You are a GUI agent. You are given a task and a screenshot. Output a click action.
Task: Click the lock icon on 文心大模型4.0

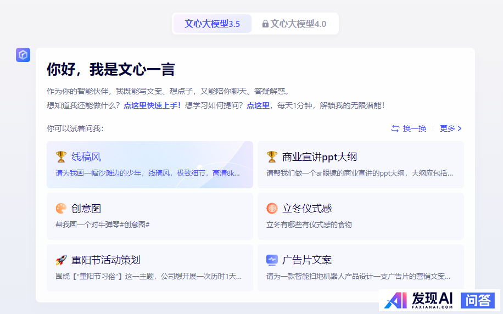pyautogui.click(x=265, y=24)
